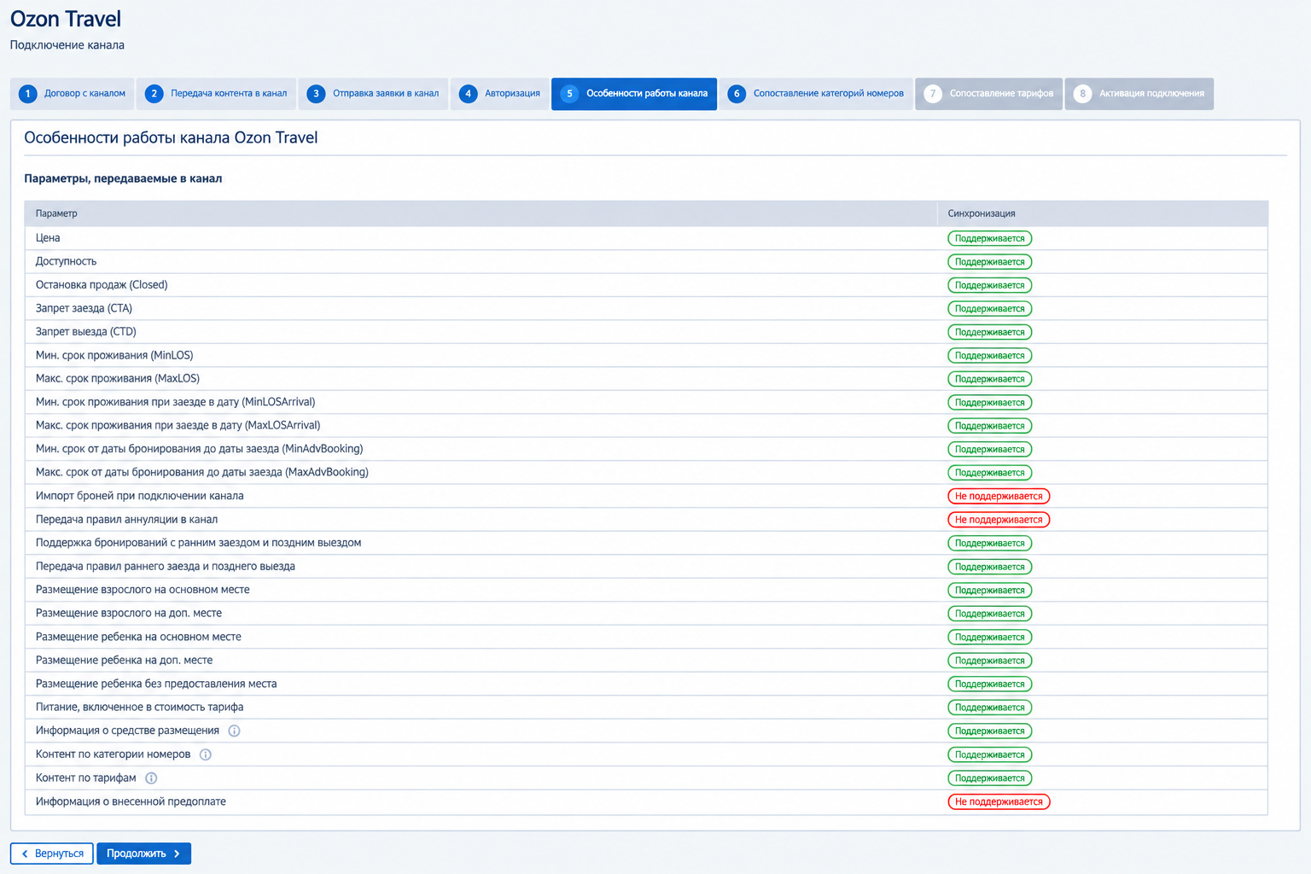Select step 5 Особенности работы канала
The image size is (1311, 874).
(634, 94)
